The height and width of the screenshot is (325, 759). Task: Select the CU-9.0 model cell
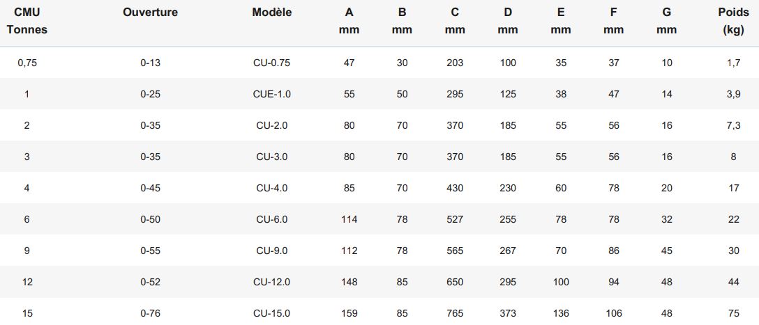pyautogui.click(x=272, y=251)
